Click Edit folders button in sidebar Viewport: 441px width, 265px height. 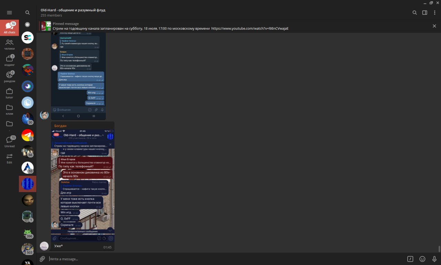coord(9,158)
